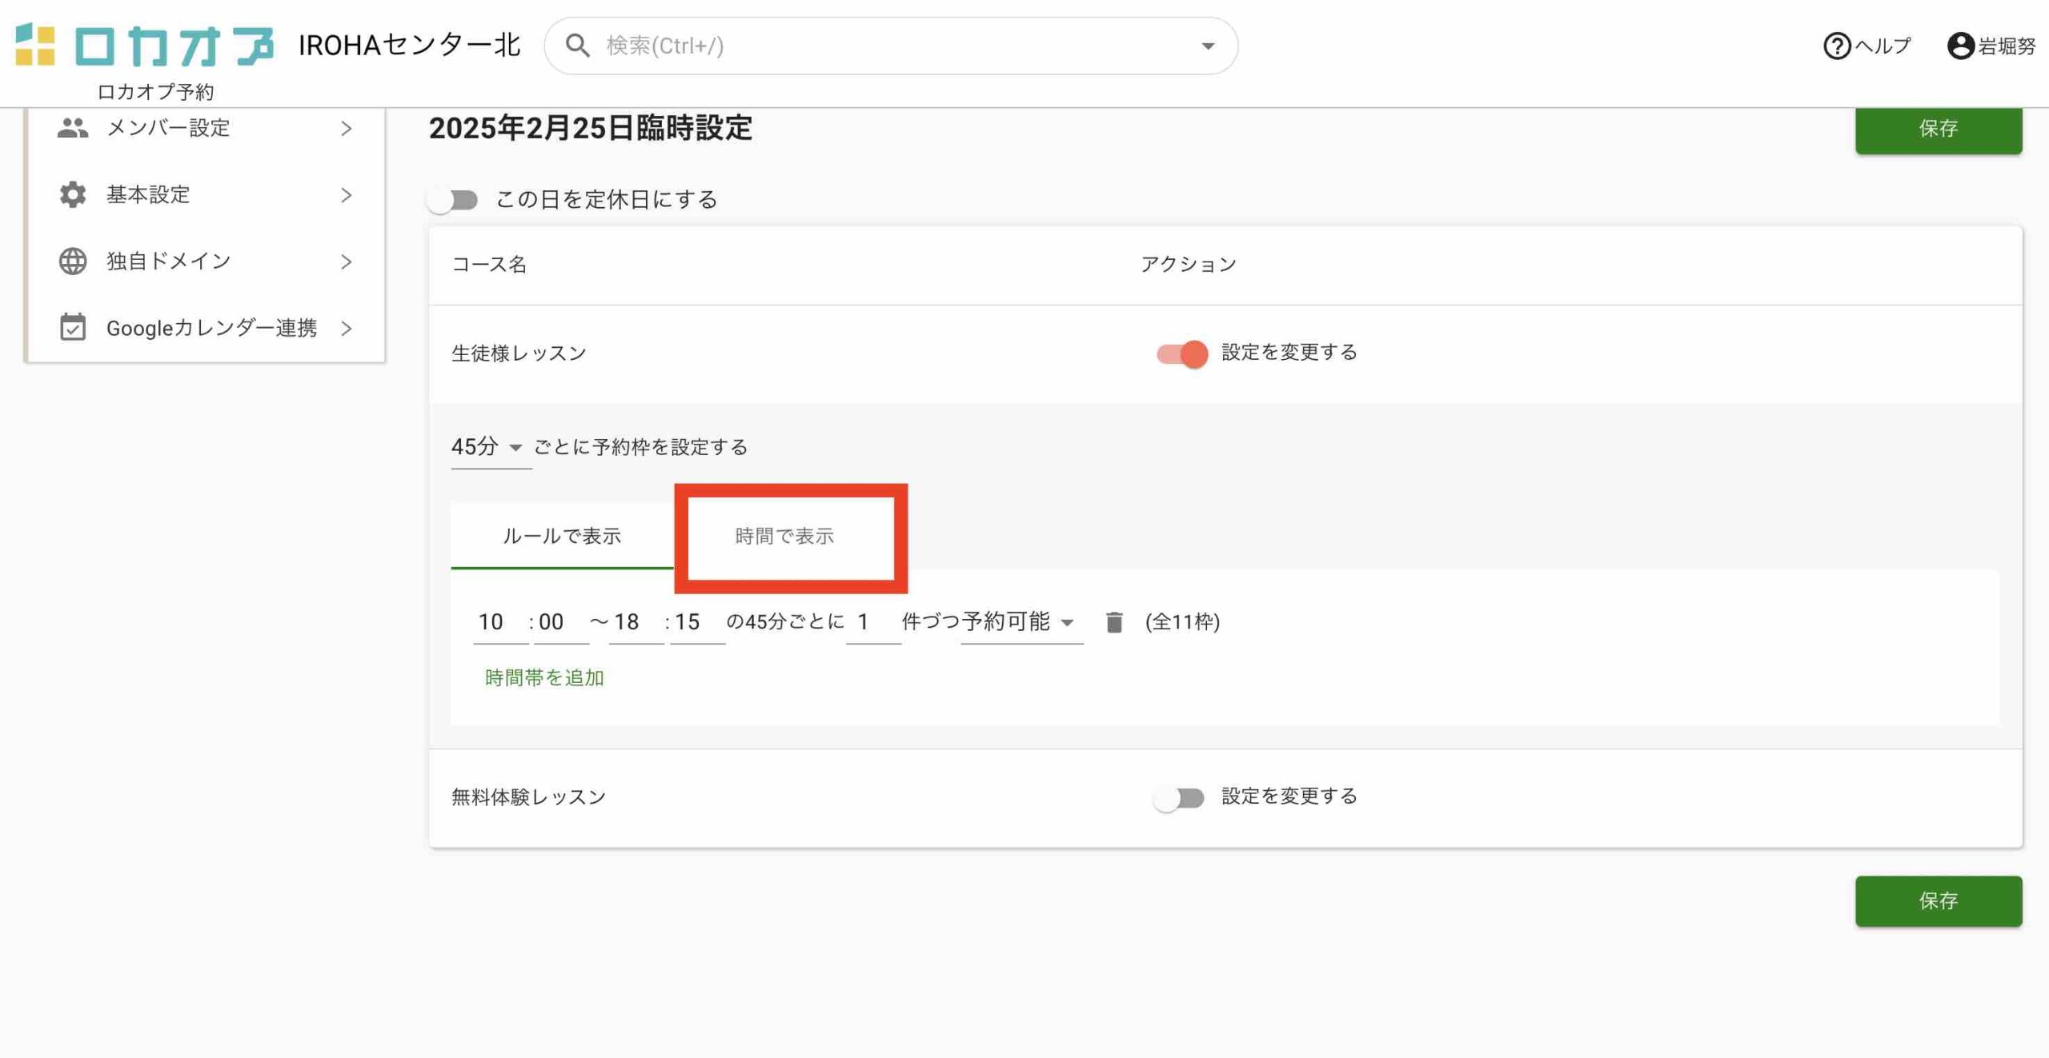2049x1058 pixels.
Task: Click the 基本設定 gear icon
Action: point(73,194)
